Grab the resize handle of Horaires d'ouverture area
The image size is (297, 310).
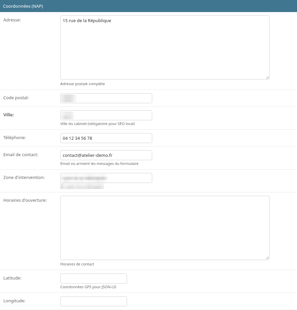tap(268, 258)
